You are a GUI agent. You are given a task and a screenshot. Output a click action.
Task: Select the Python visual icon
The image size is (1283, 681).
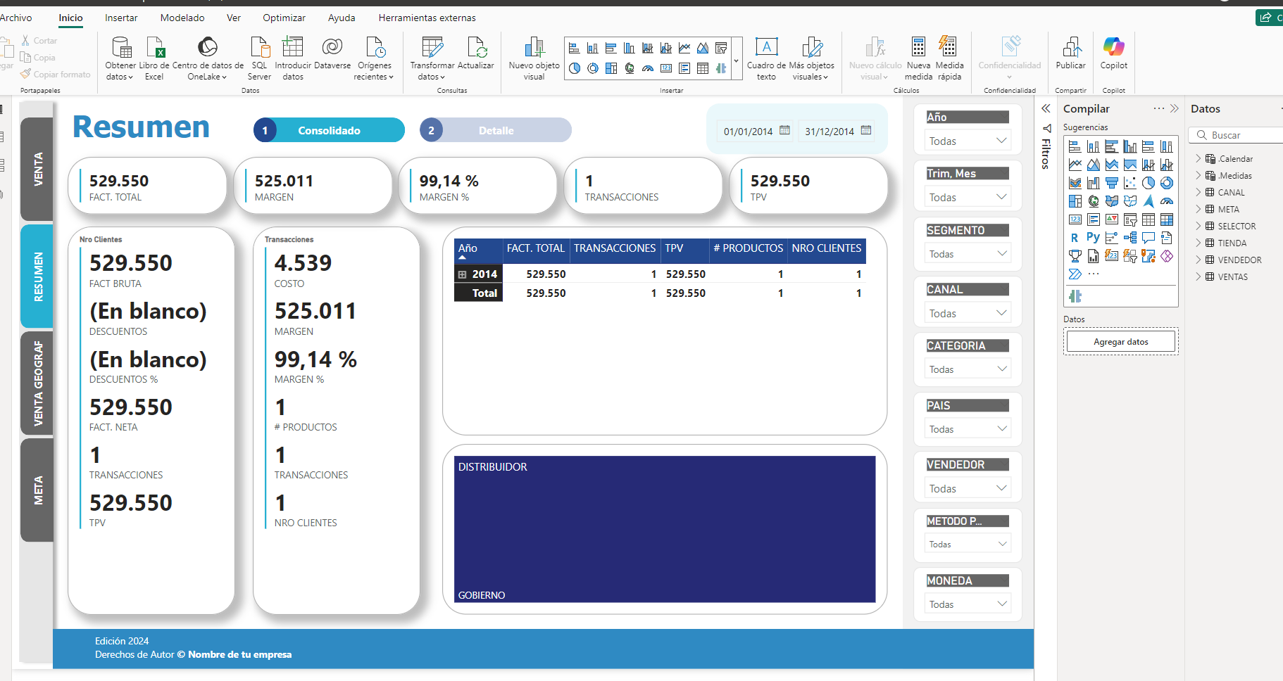1093,238
